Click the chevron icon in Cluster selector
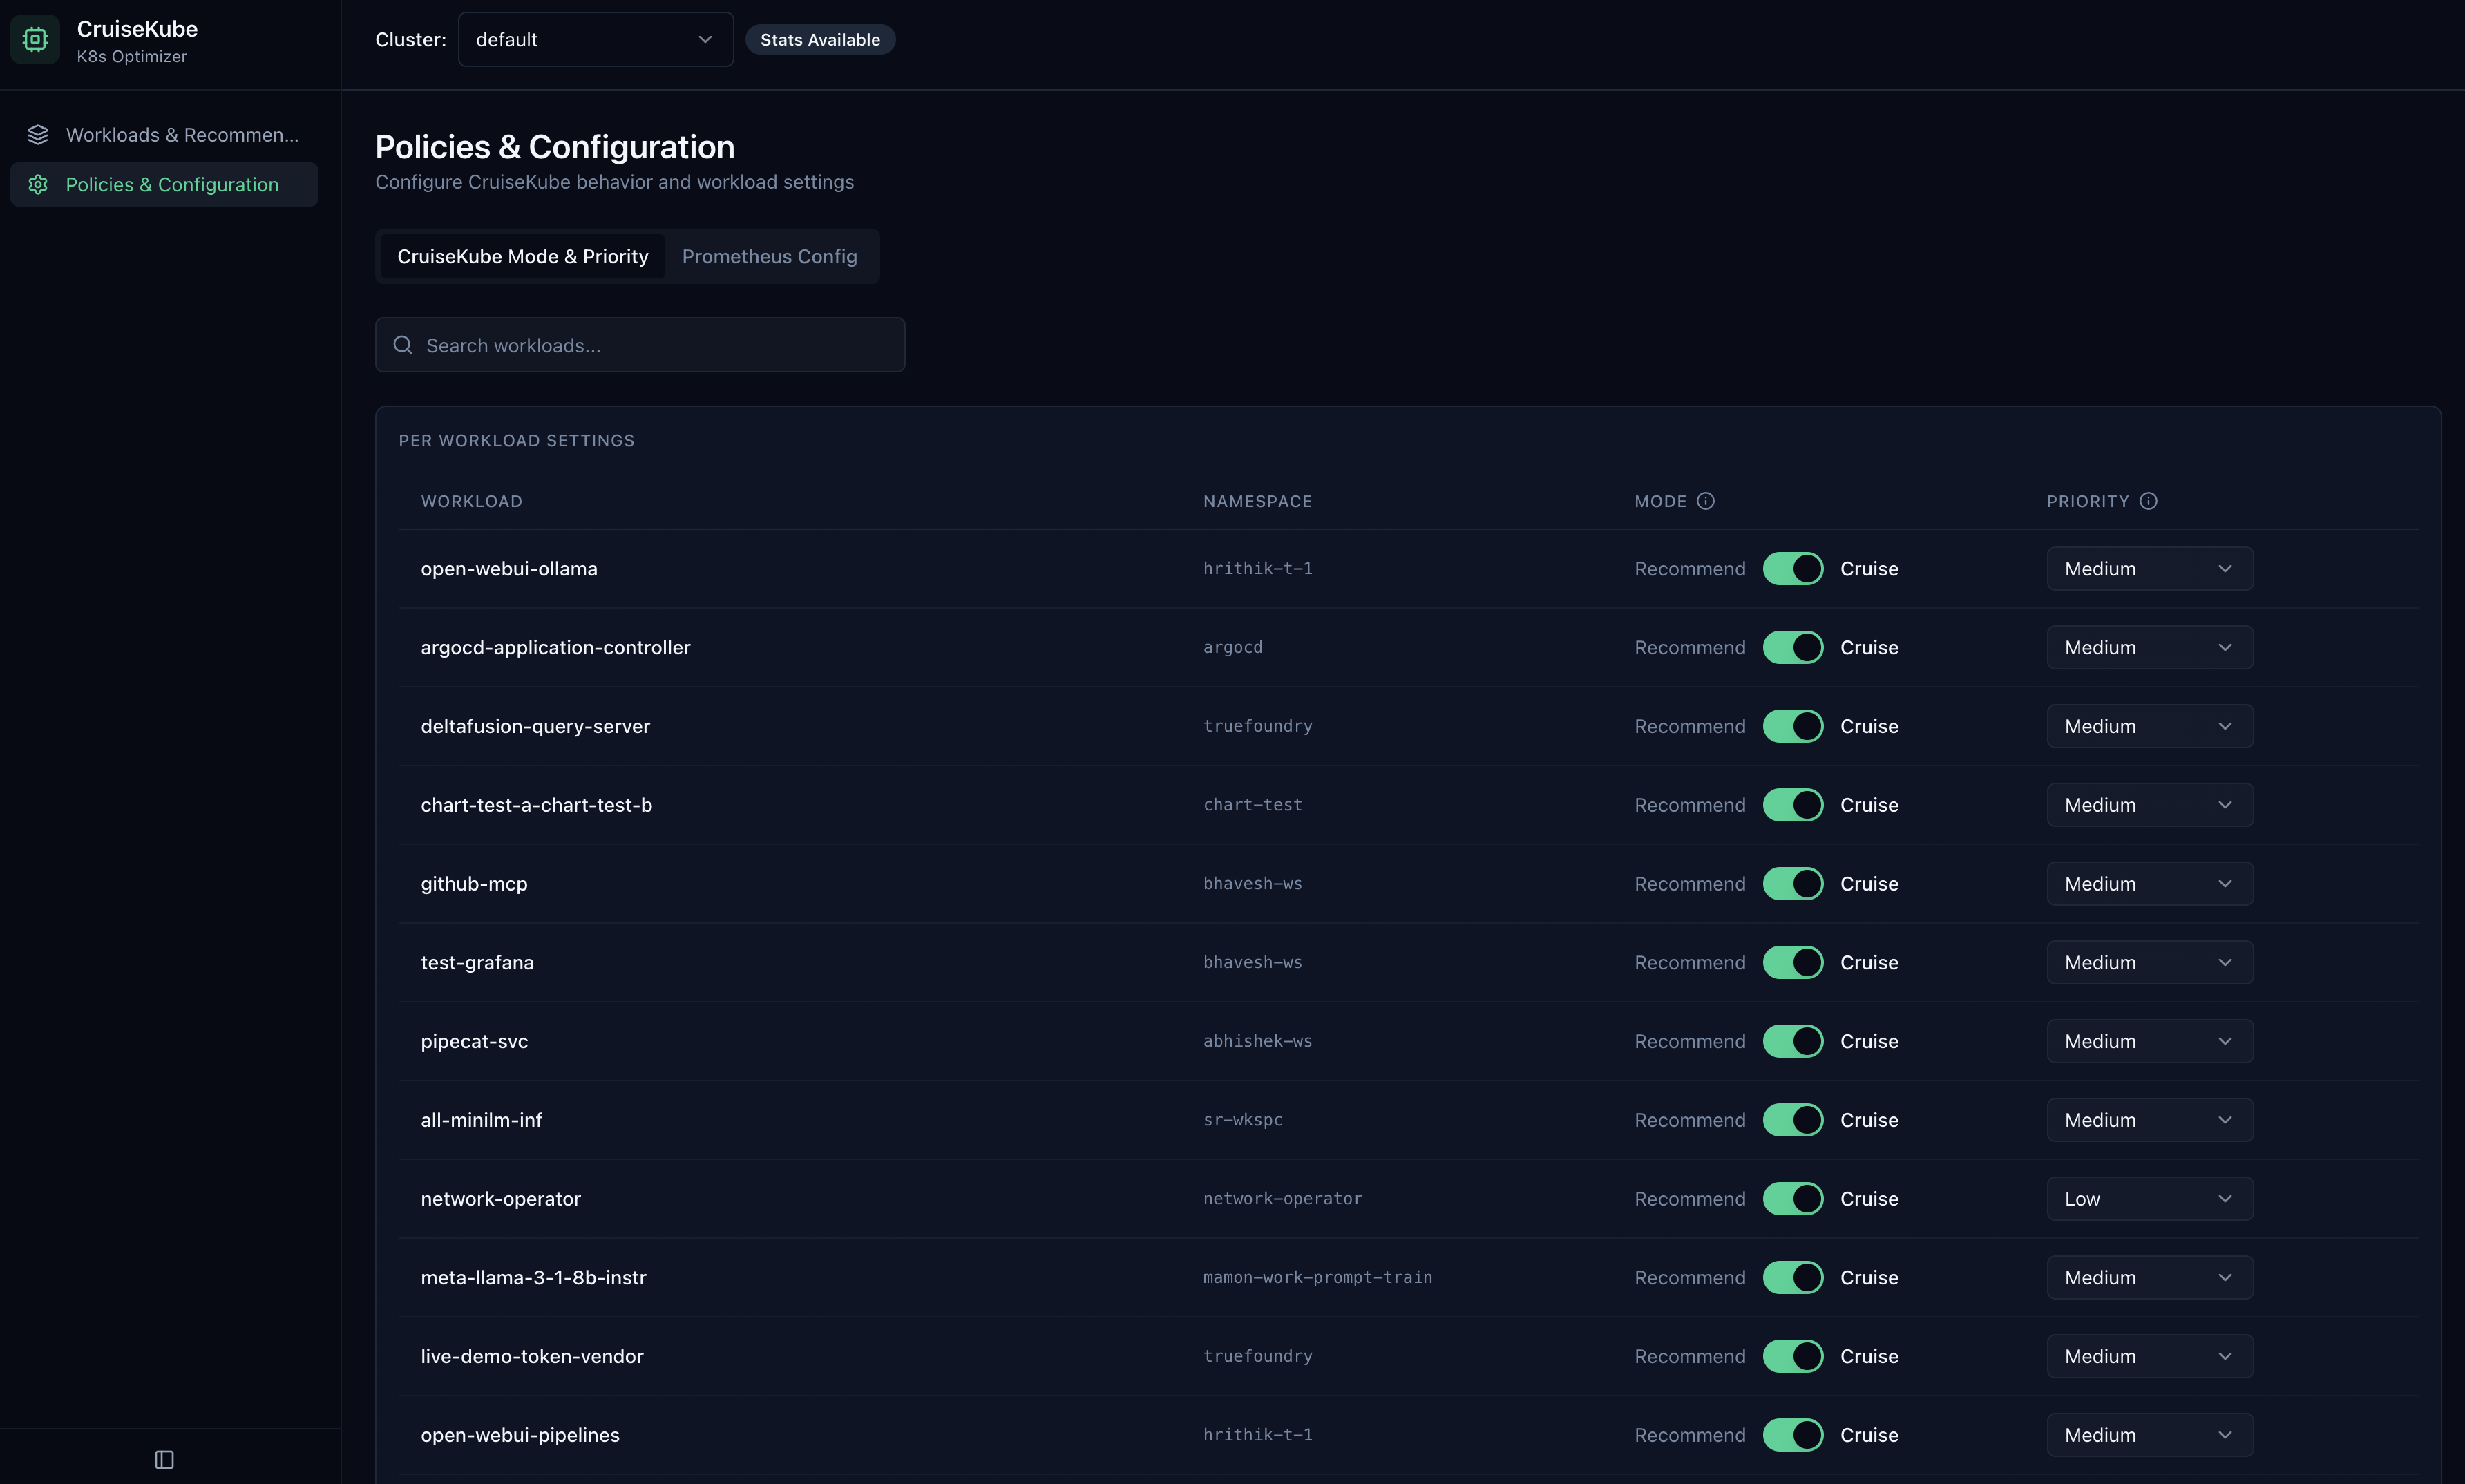 [x=705, y=40]
